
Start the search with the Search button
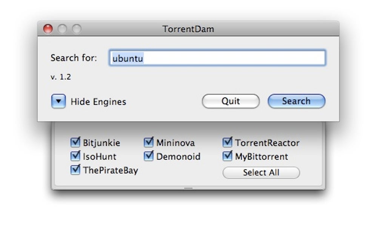(296, 101)
